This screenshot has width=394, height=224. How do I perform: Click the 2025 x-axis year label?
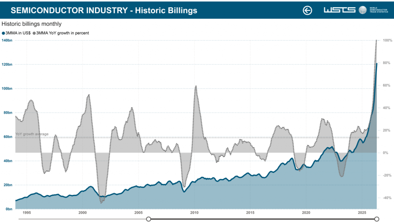362,213
